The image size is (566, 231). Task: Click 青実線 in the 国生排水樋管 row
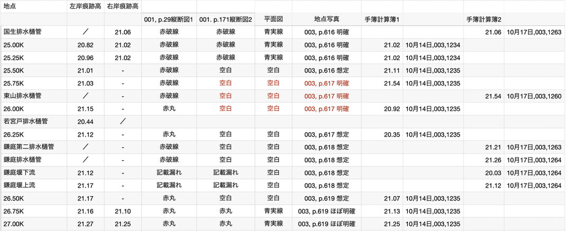pos(273,32)
